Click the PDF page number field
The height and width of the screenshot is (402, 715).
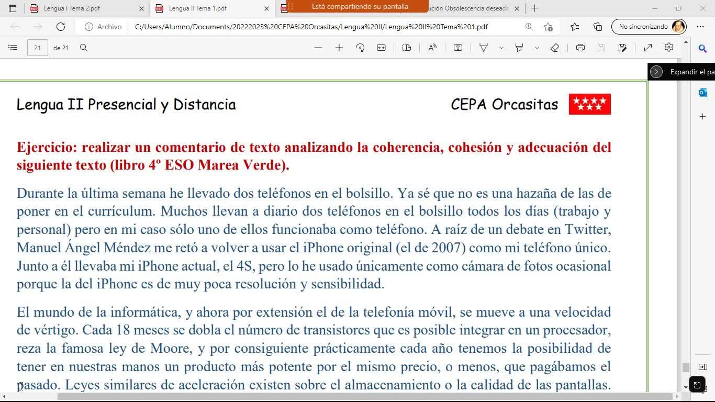point(38,48)
